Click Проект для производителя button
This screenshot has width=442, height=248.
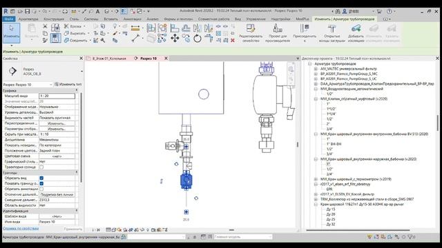tap(278, 33)
